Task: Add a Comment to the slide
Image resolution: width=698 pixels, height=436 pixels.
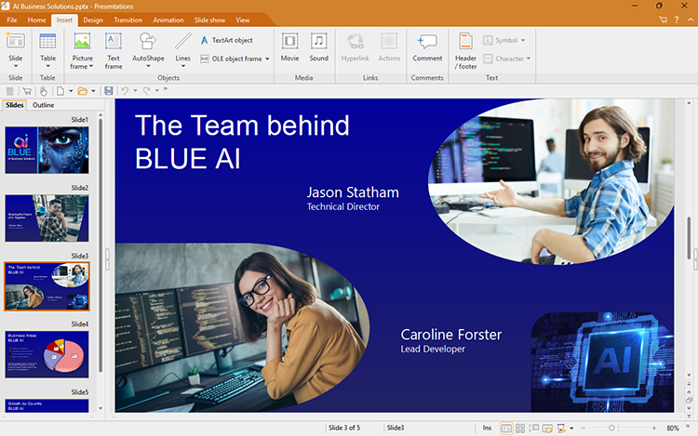Action: 427,46
